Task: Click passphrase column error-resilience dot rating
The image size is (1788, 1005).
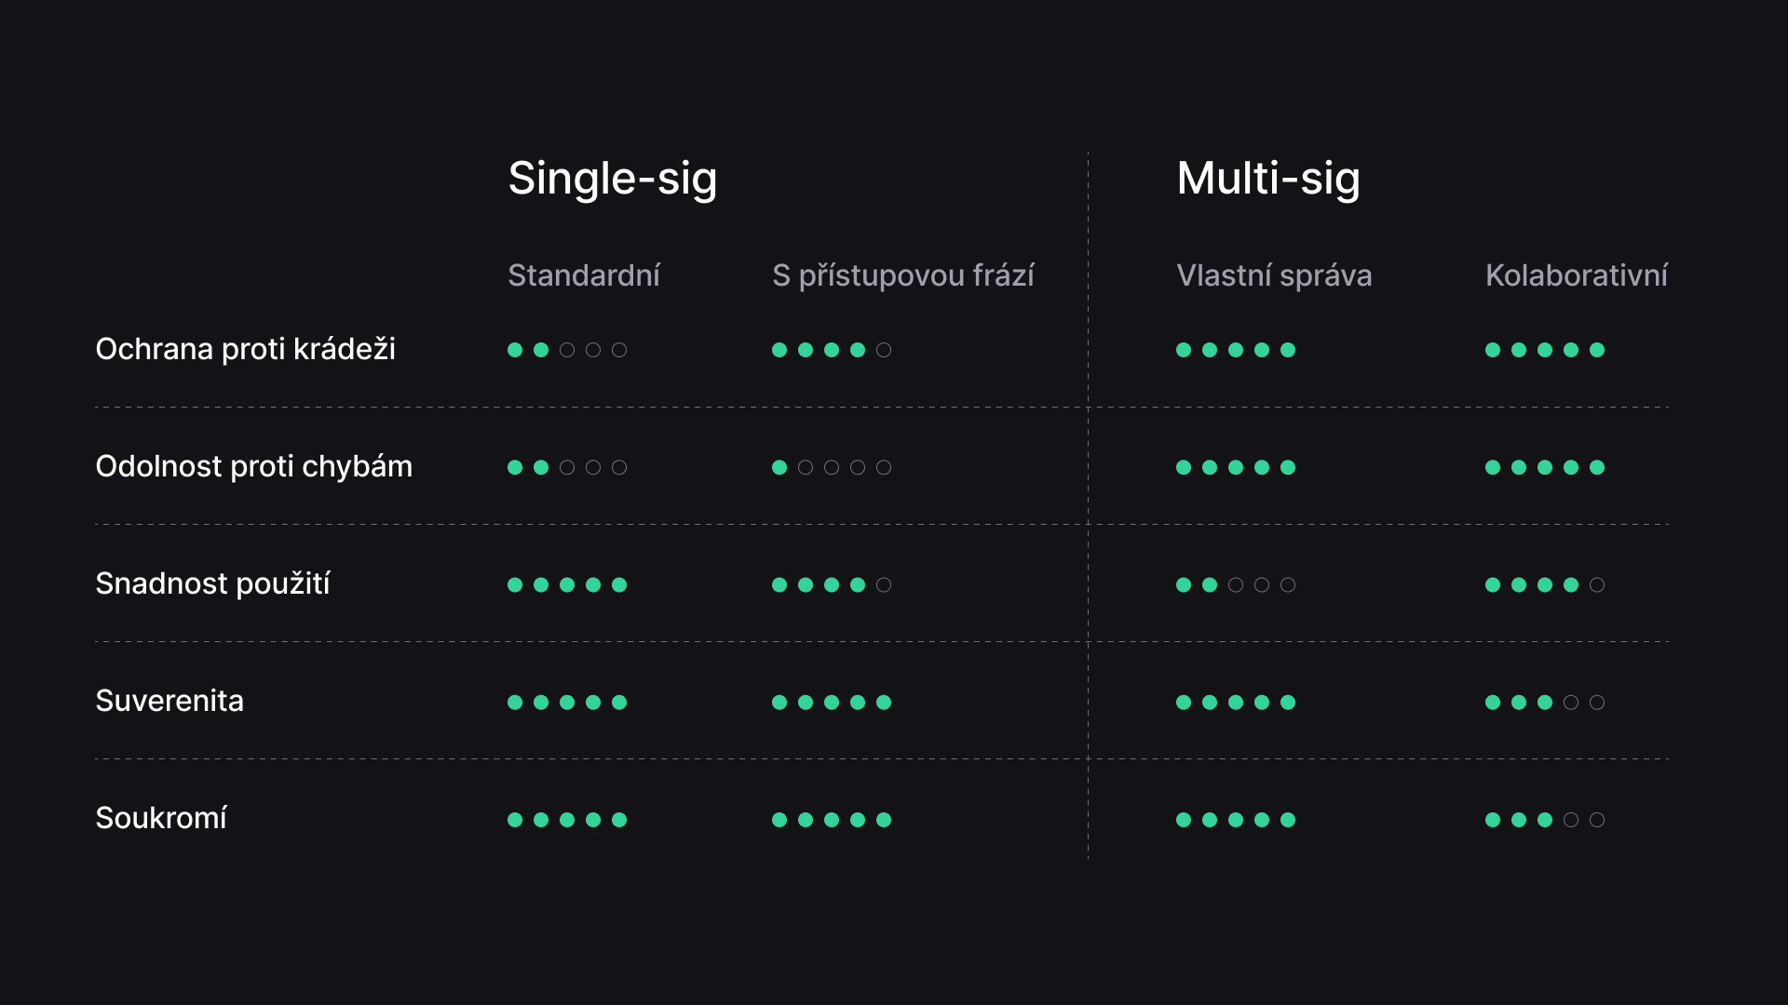Action: tap(832, 467)
